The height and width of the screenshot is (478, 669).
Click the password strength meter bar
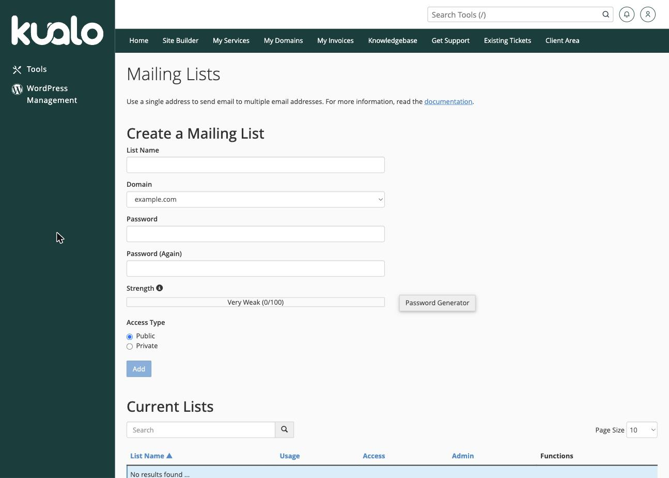pyautogui.click(x=256, y=302)
